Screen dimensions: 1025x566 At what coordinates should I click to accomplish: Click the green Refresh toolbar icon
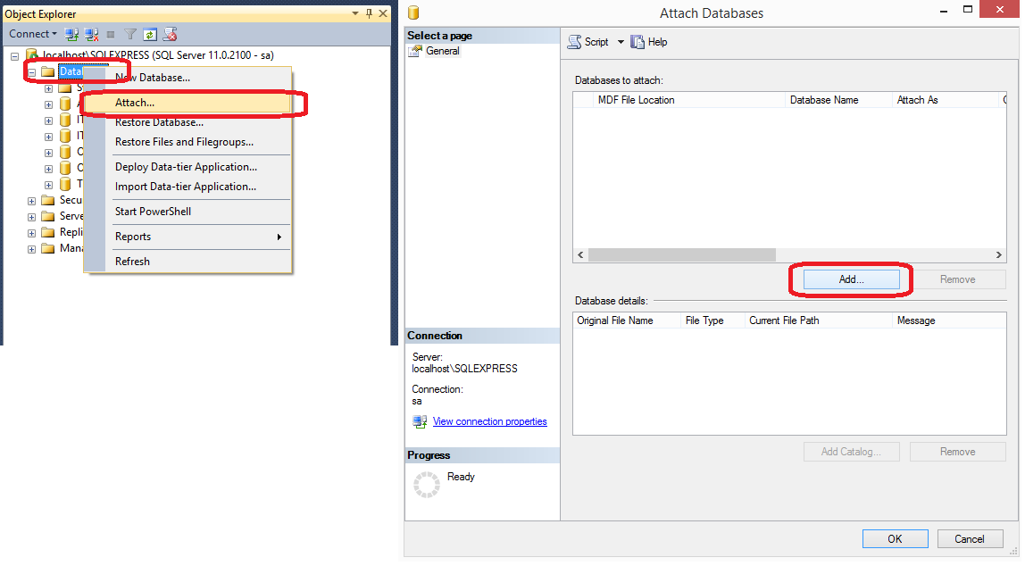point(150,34)
